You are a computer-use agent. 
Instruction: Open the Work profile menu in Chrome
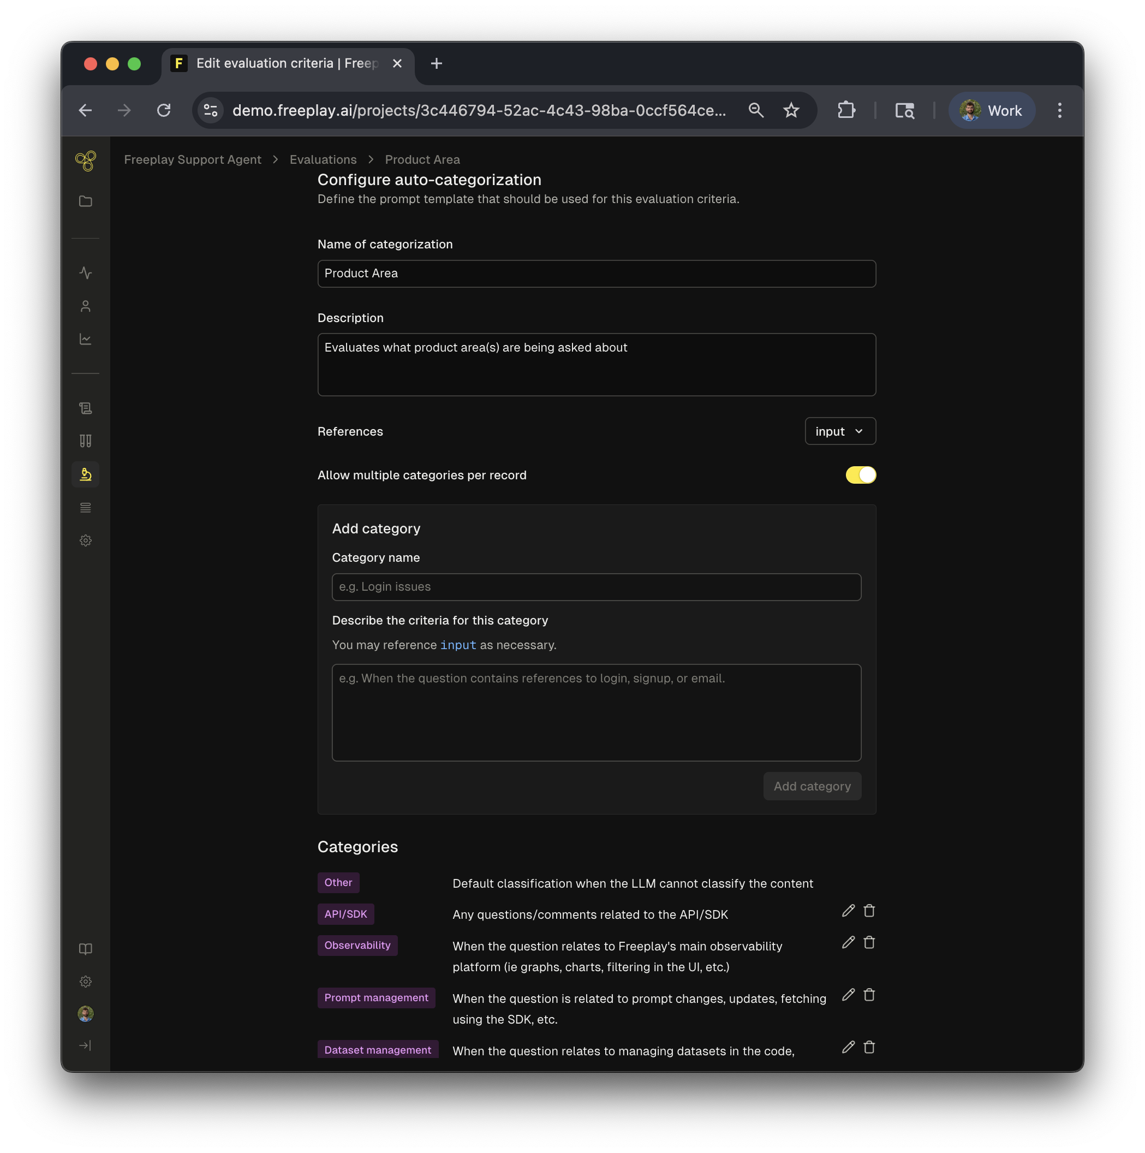click(991, 110)
